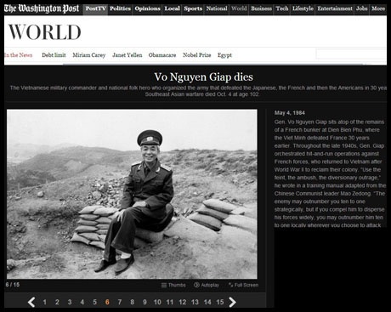Open the Miriam Carey topic
This screenshot has height=312, width=391.
click(89, 55)
